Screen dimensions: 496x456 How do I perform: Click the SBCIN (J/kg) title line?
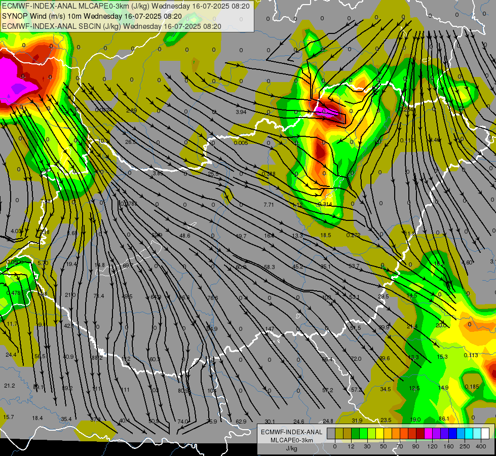(x=111, y=26)
